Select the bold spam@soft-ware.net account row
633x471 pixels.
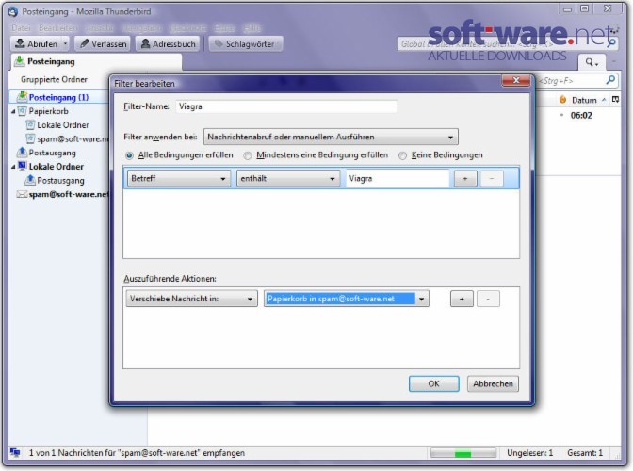pyautogui.click(x=60, y=194)
